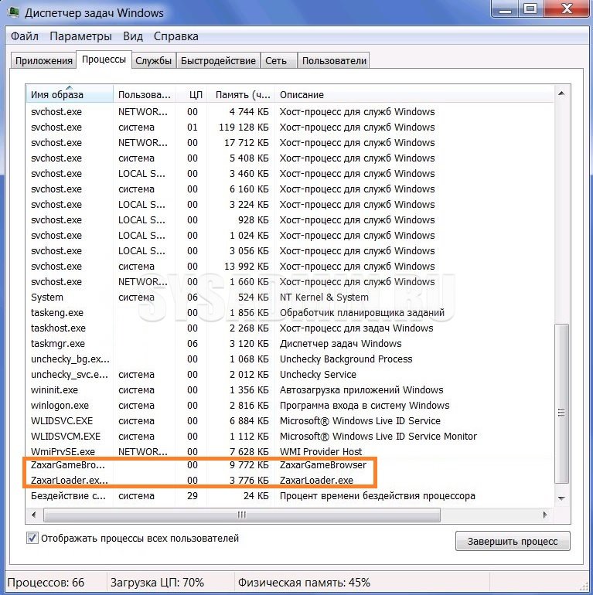593x595 pixels.
Task: Toggle 'Отображать процессы всех пользователей' checkbox
Action: tap(32, 539)
